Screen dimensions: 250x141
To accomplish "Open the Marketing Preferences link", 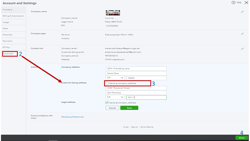I will tap(72, 117).
